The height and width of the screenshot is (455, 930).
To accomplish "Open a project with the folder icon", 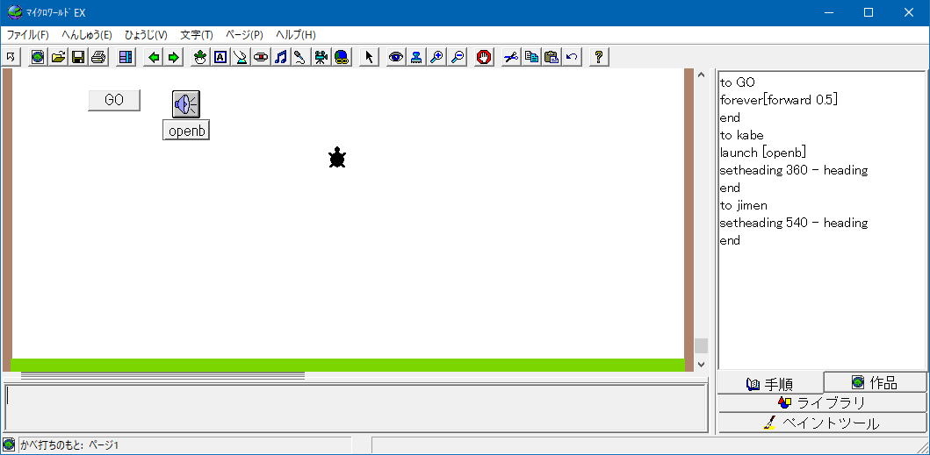I will pos(58,58).
